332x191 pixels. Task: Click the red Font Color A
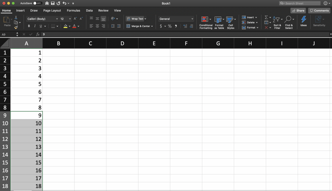(x=74, y=26)
